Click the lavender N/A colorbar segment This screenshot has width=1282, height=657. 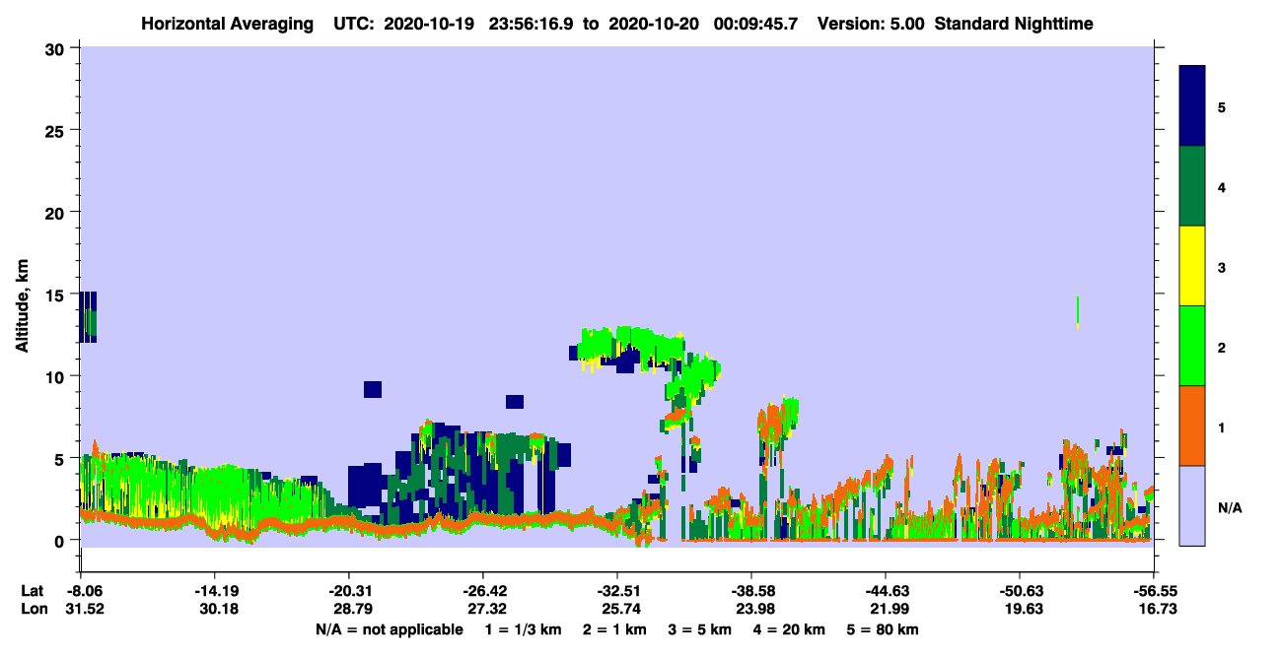click(x=1192, y=505)
